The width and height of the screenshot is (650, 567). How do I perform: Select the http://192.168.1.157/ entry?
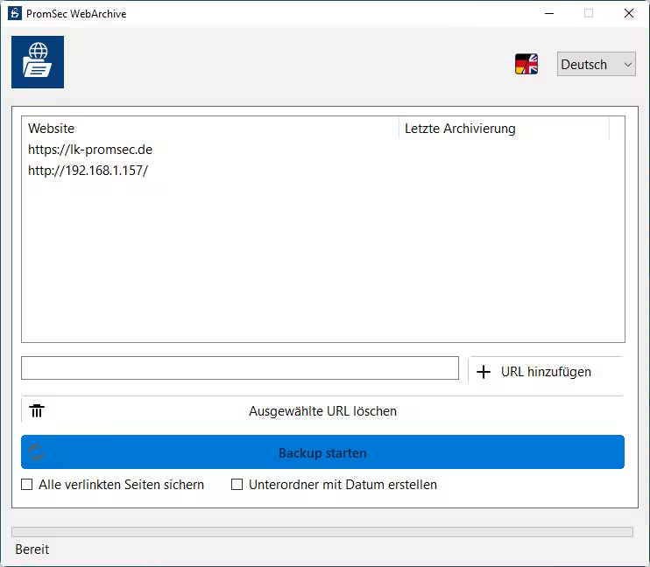pos(88,171)
